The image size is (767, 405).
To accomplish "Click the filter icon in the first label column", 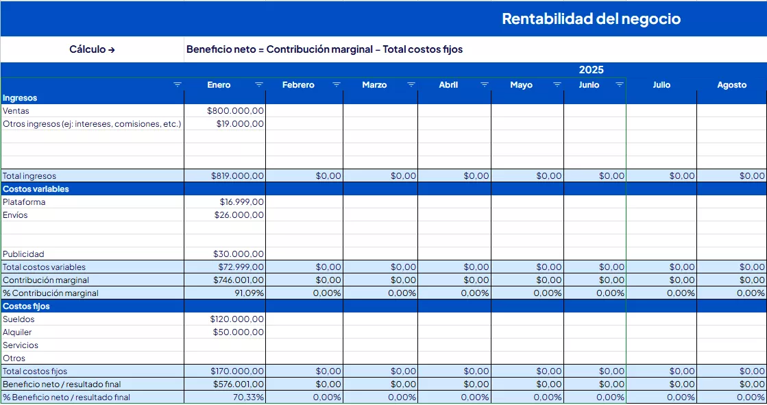I will click(178, 84).
